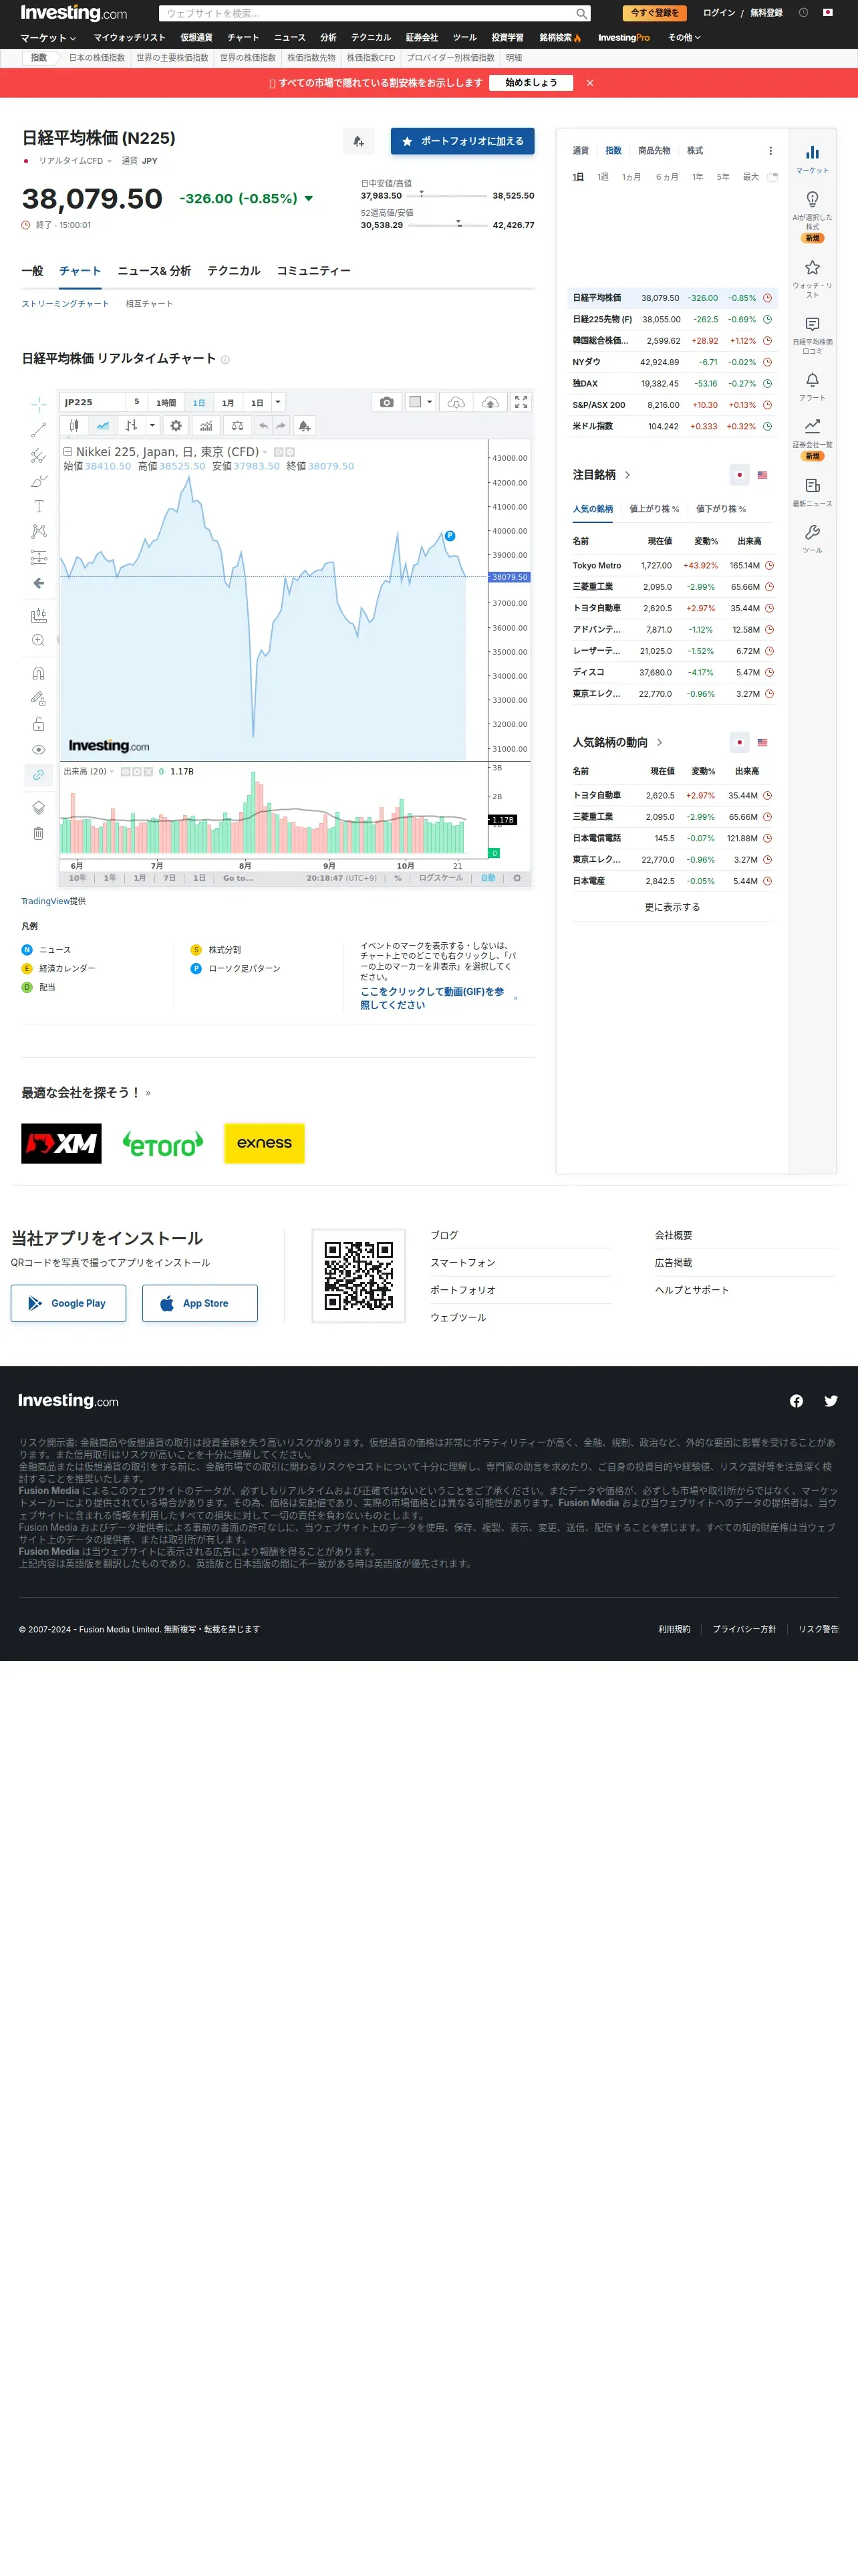
Task: Select the pitchfork drawing tool
Action: point(39,456)
